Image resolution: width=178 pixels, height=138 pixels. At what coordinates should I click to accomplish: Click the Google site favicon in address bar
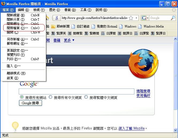[x=57, y=18]
